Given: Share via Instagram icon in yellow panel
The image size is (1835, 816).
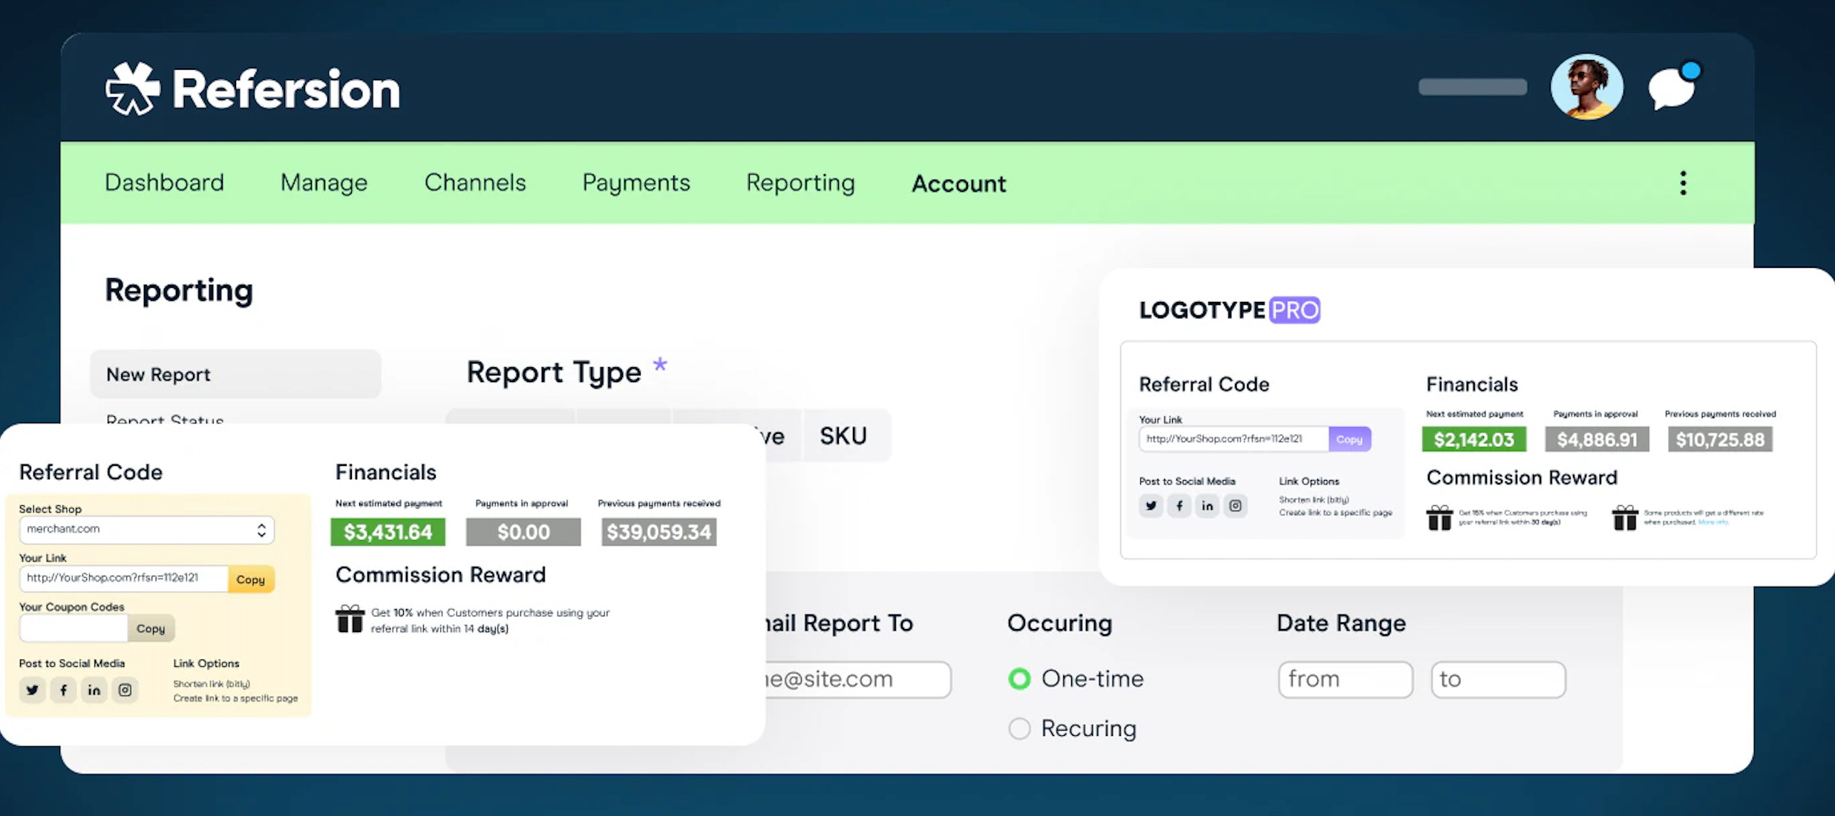Looking at the screenshot, I should (125, 690).
